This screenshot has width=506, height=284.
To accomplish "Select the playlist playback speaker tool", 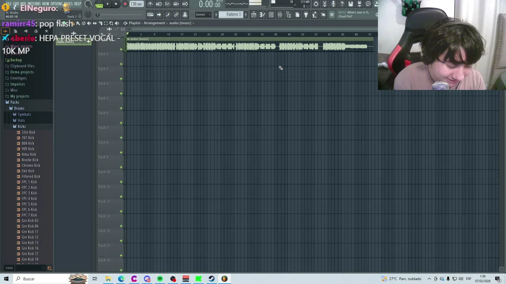I will (117, 23).
